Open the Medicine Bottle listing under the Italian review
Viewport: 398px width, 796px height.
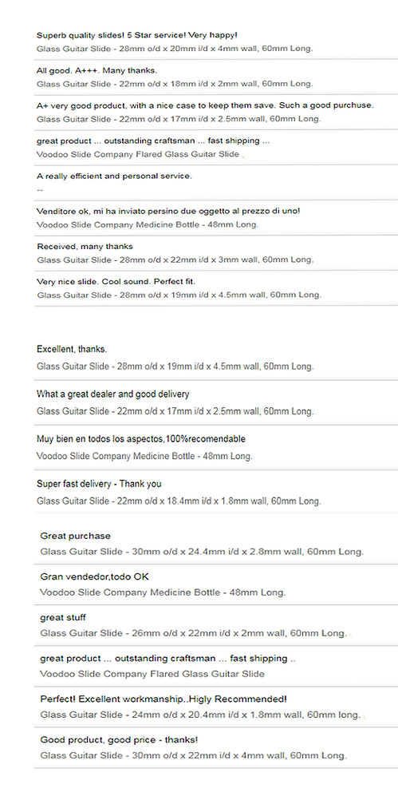click(147, 225)
